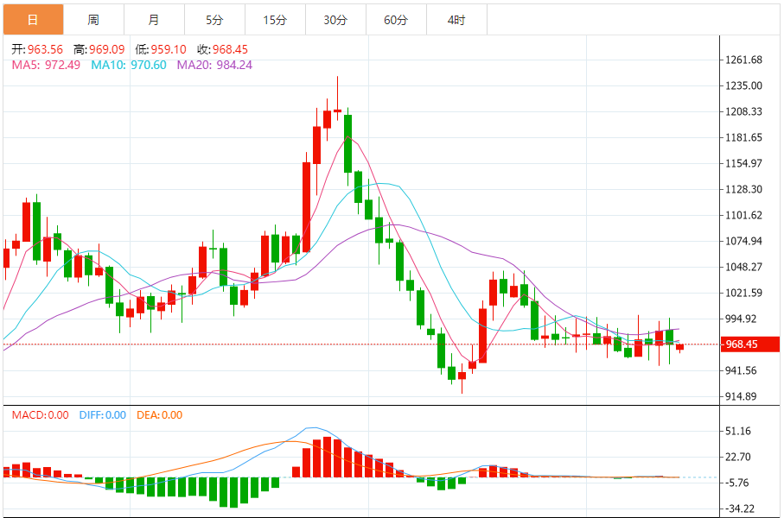The width and height of the screenshot is (784, 518).
Task: Click the last red candlestick at chart end
Action: (679, 347)
